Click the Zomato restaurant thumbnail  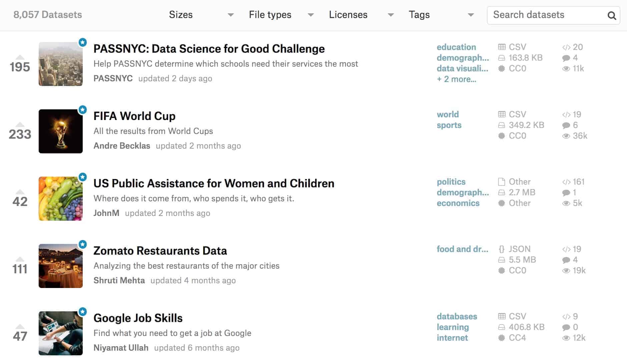click(x=61, y=266)
